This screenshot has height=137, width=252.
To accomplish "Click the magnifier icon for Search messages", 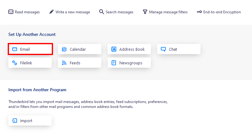I will pyautogui.click(x=101, y=12).
